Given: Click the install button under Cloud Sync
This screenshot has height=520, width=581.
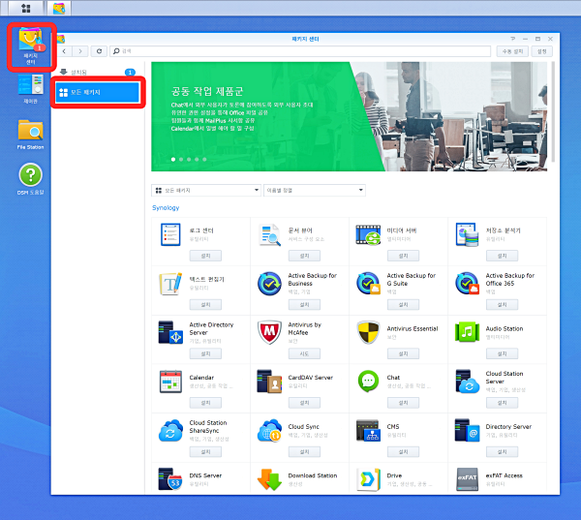Looking at the screenshot, I should pyautogui.click(x=304, y=452).
